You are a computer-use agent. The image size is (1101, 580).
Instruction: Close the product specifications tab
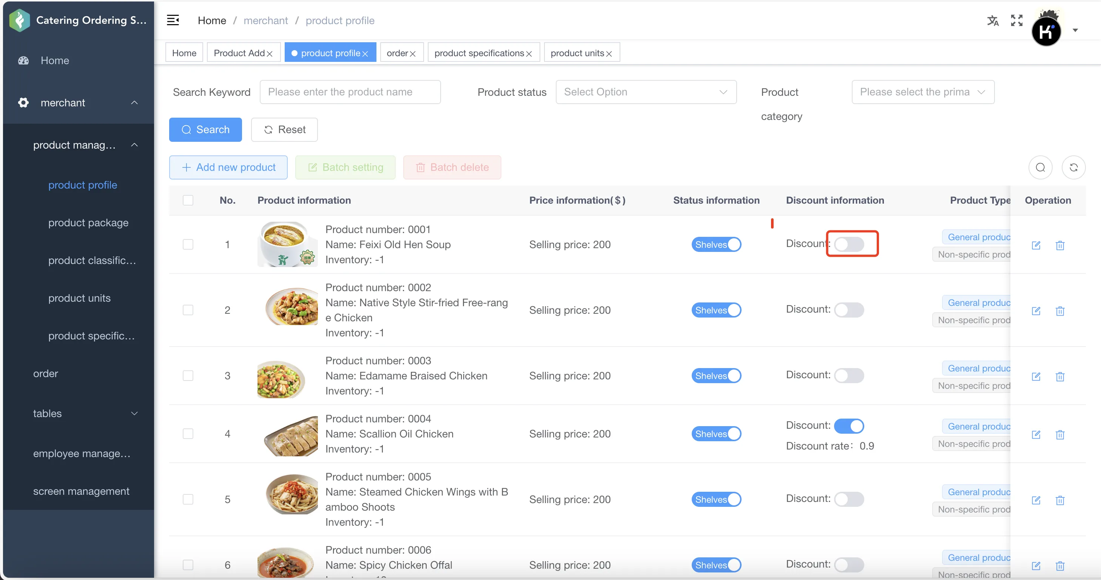pyautogui.click(x=529, y=54)
